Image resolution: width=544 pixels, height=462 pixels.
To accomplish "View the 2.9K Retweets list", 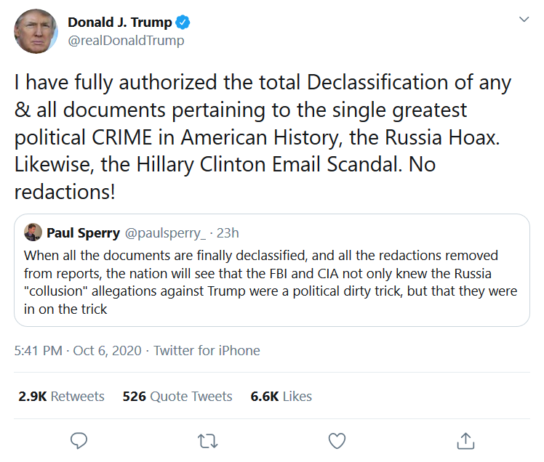I will (62, 396).
